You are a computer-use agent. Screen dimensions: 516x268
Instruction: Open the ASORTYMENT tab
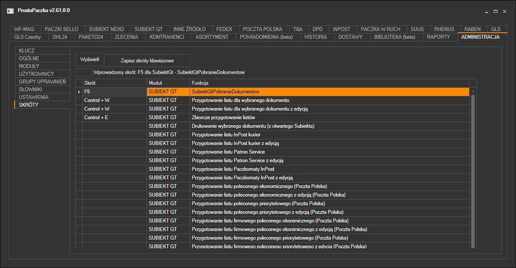tap(212, 37)
